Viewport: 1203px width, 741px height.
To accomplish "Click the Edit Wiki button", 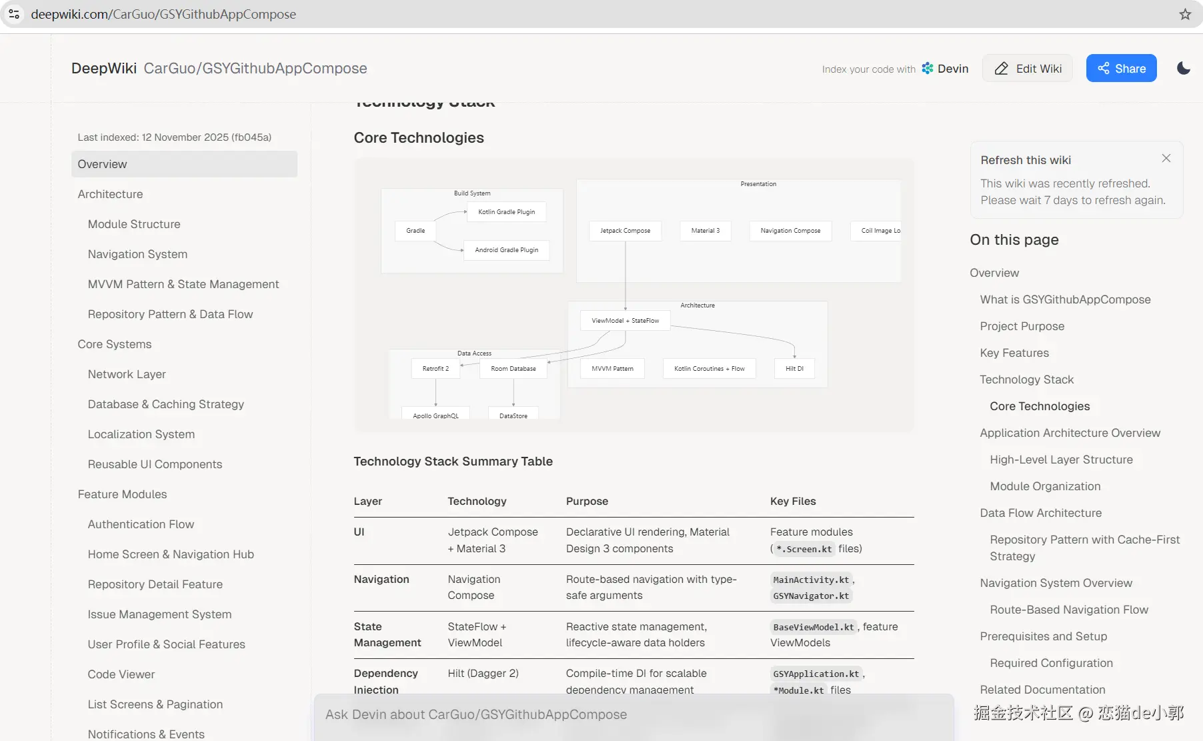I will (1028, 68).
